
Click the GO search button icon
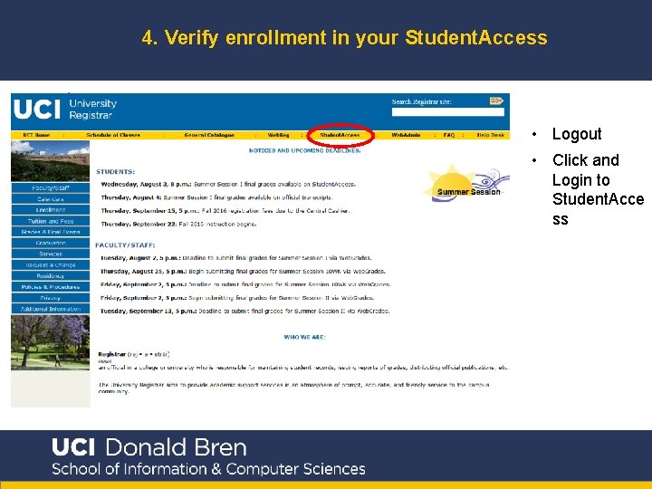tap(496, 101)
